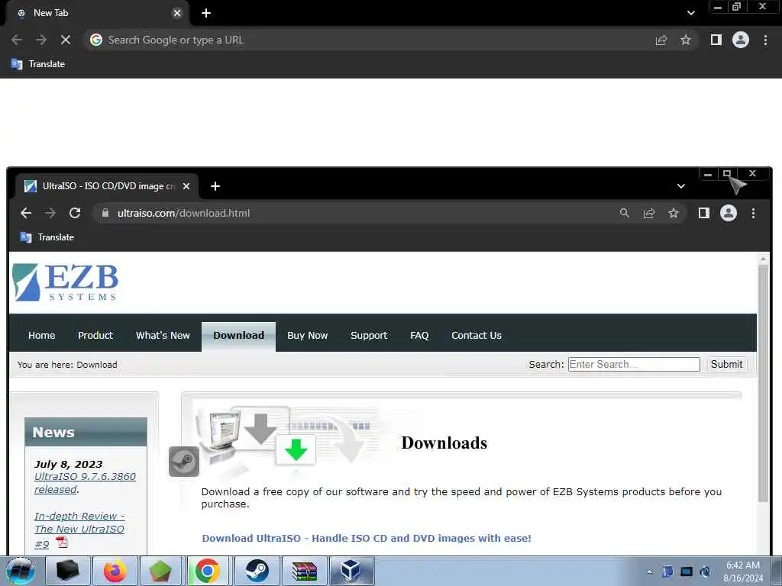Select the Download navigation tab
782x586 pixels.
(x=238, y=336)
